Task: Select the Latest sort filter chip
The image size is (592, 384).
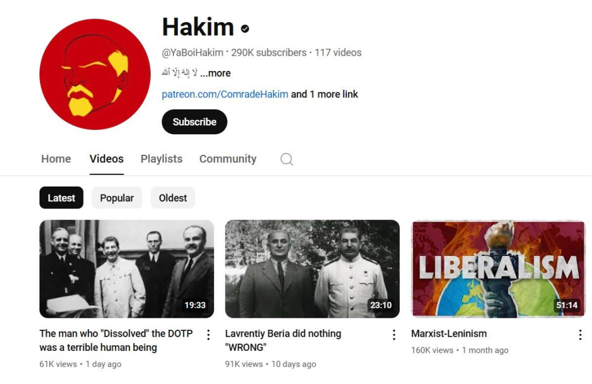Action: (x=61, y=197)
